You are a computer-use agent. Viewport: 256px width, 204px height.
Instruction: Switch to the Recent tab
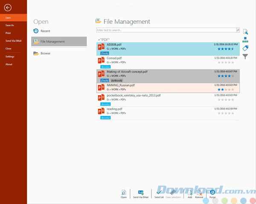pyautogui.click(x=45, y=31)
